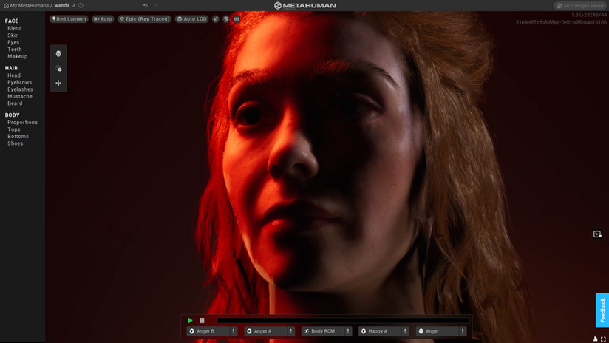Viewport: 609px width, 343px height.
Task: Open the Eyebrows hair section
Action: [20, 82]
